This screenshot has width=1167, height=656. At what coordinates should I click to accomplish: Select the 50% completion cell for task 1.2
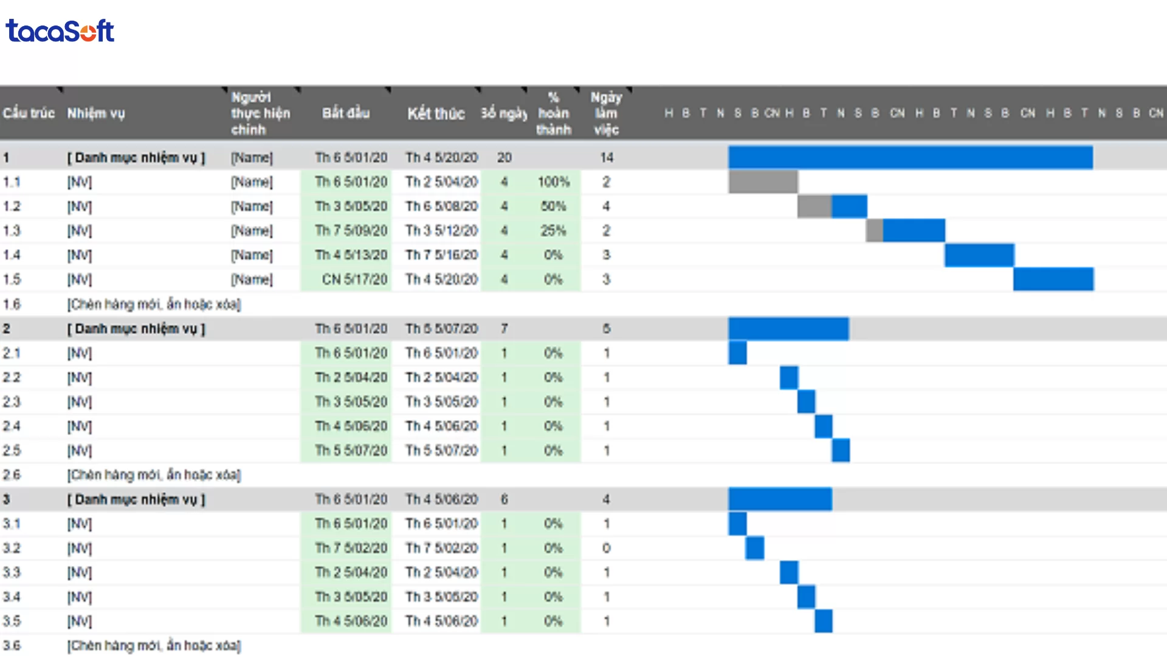(553, 206)
